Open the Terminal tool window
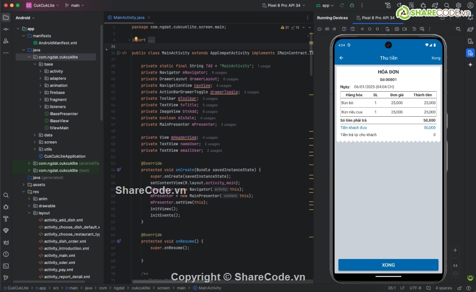 pos(6,266)
